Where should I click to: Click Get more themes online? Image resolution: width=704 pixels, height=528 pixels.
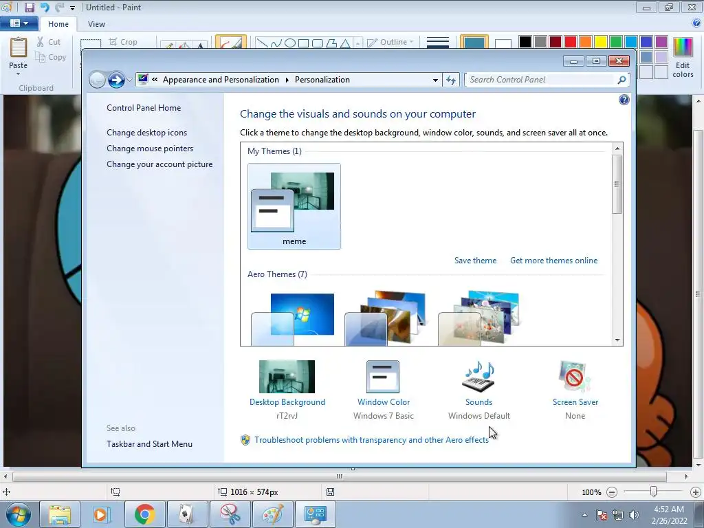click(x=553, y=261)
